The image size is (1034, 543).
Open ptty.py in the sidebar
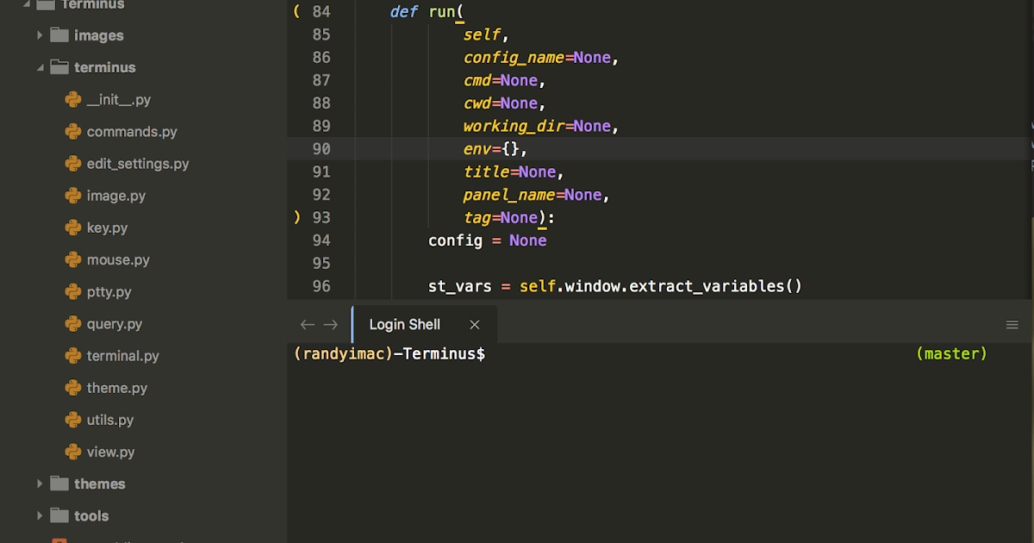pyautogui.click(x=109, y=291)
